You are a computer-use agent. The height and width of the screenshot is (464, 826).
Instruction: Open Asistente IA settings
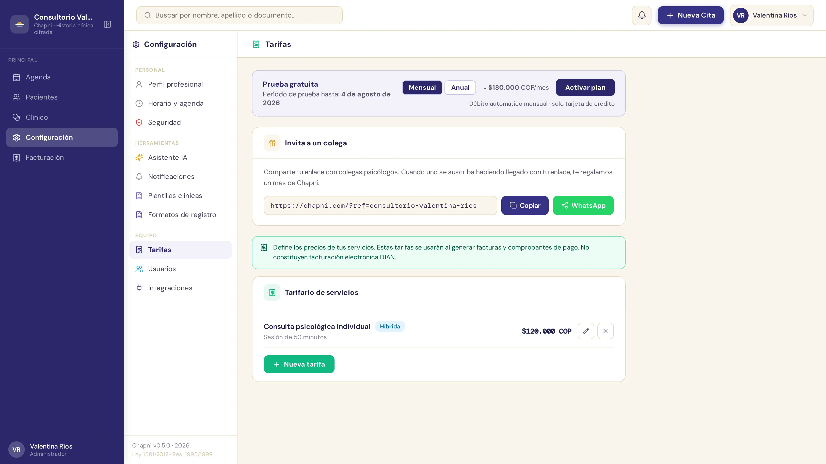click(180, 158)
